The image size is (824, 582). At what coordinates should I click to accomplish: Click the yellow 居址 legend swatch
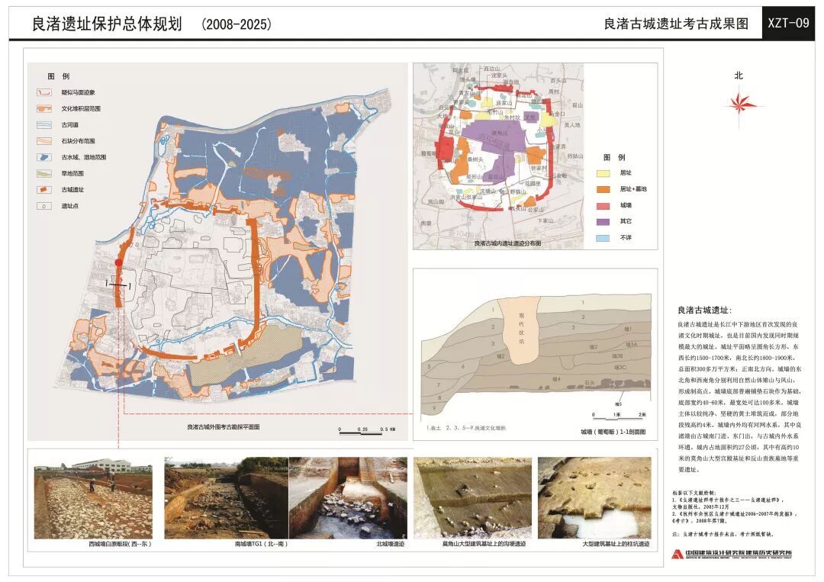click(x=603, y=173)
